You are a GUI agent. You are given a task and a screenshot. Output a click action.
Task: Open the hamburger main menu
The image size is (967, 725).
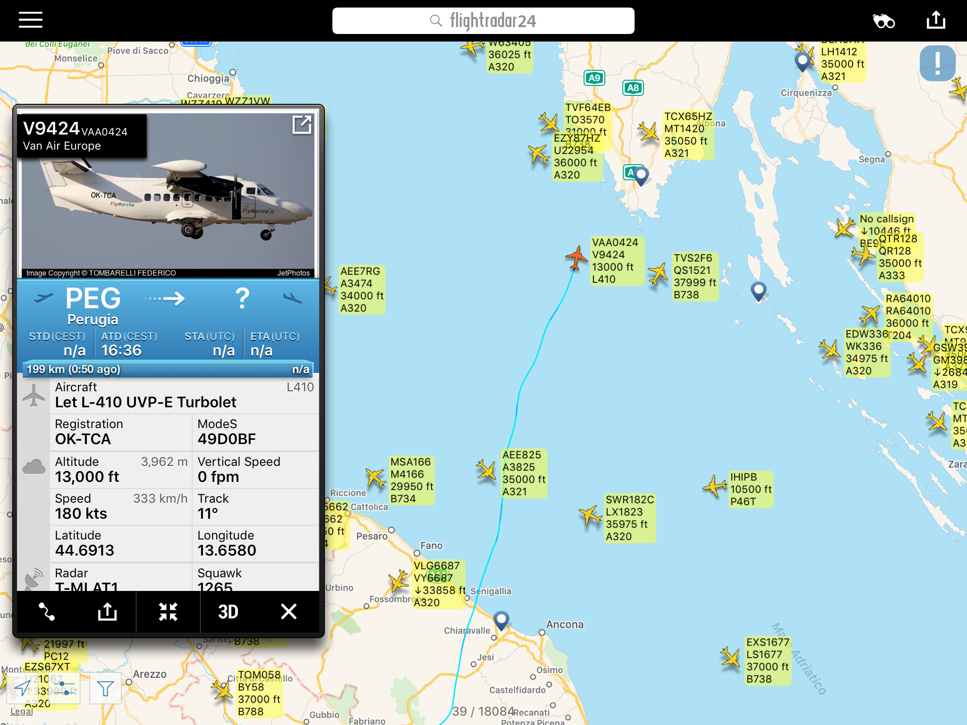pos(31,20)
